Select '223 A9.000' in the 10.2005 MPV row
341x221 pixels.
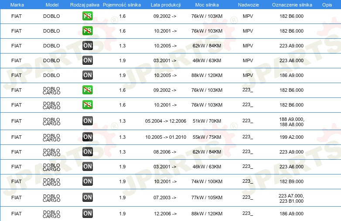click(x=291, y=46)
